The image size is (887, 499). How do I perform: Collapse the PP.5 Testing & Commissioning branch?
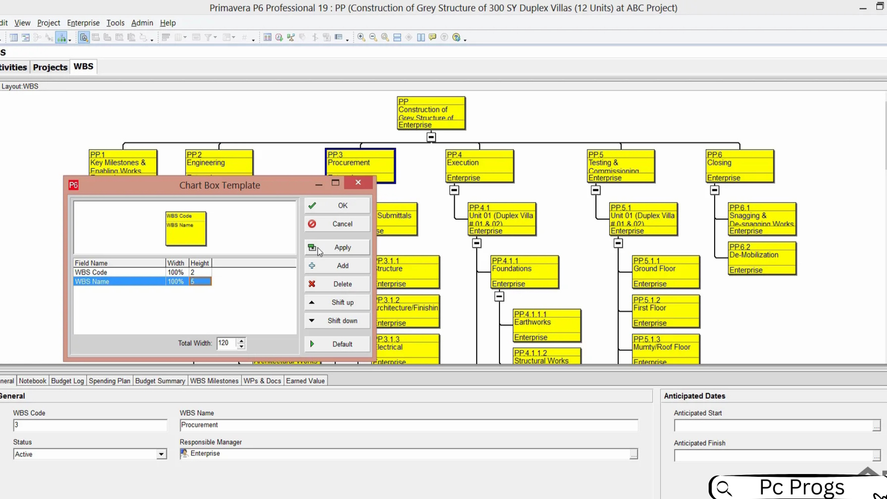point(595,190)
